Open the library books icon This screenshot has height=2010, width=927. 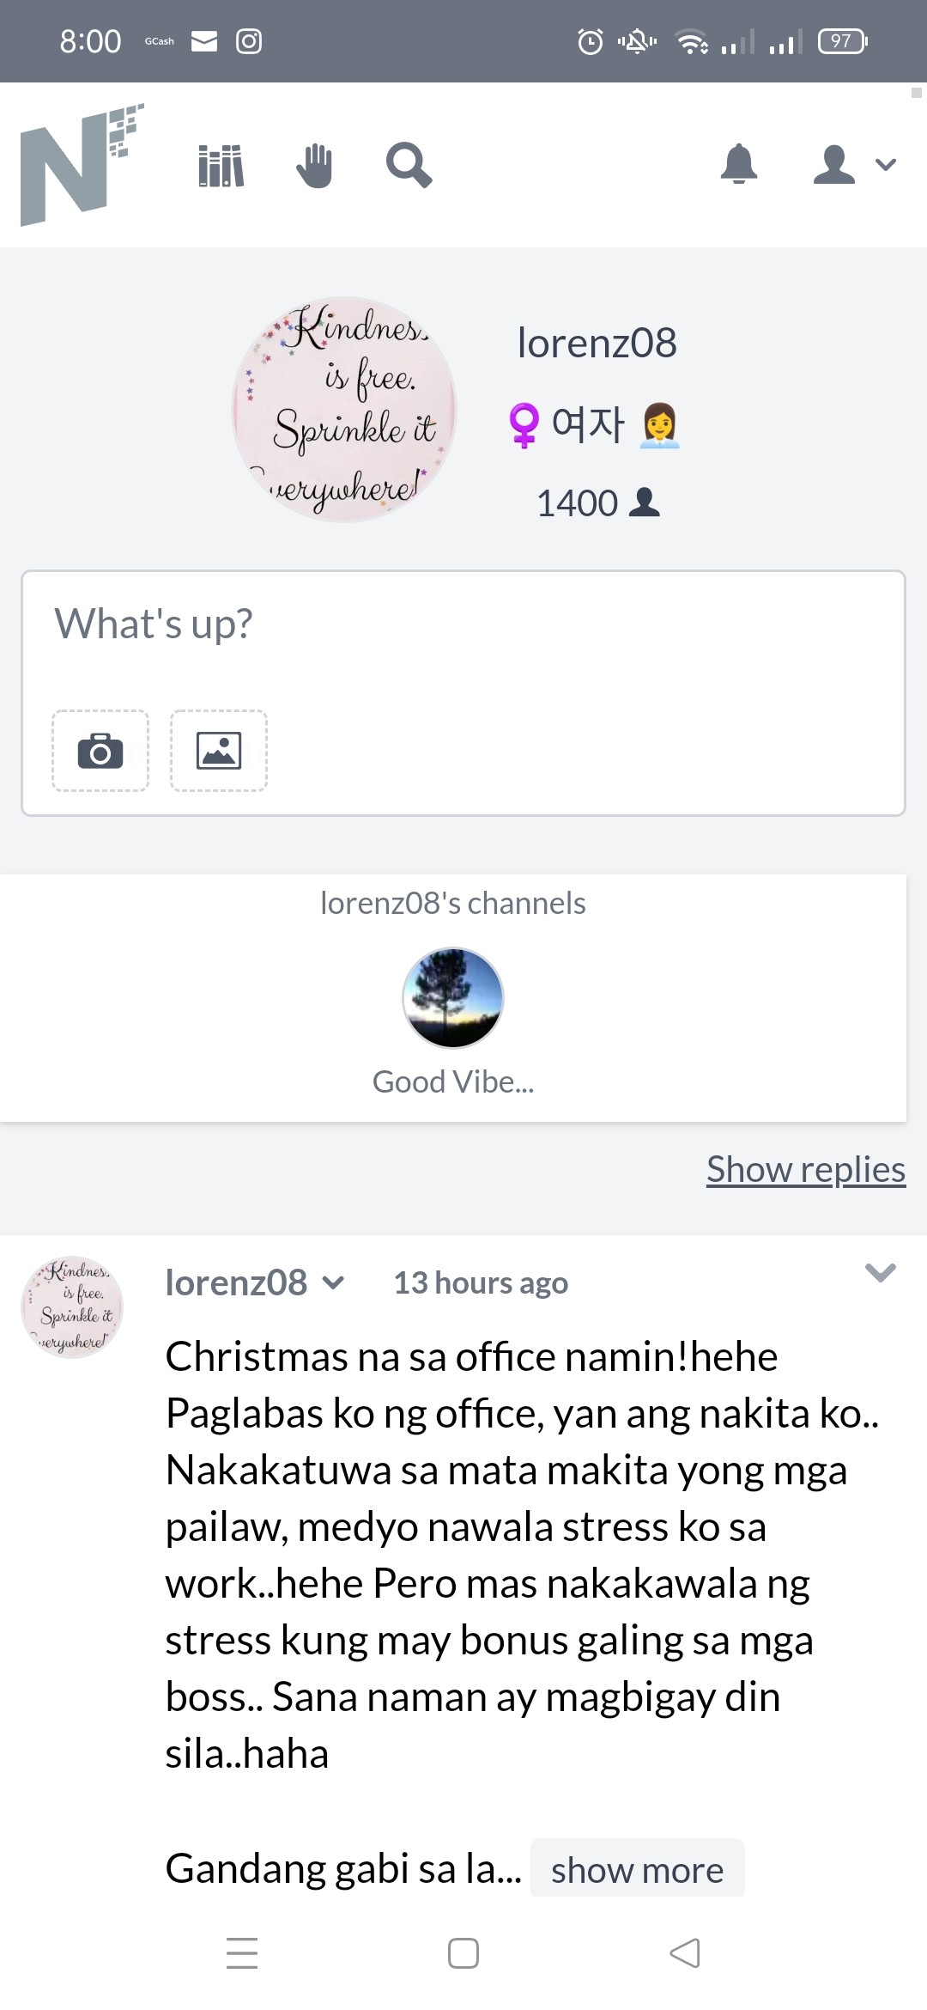tap(221, 165)
